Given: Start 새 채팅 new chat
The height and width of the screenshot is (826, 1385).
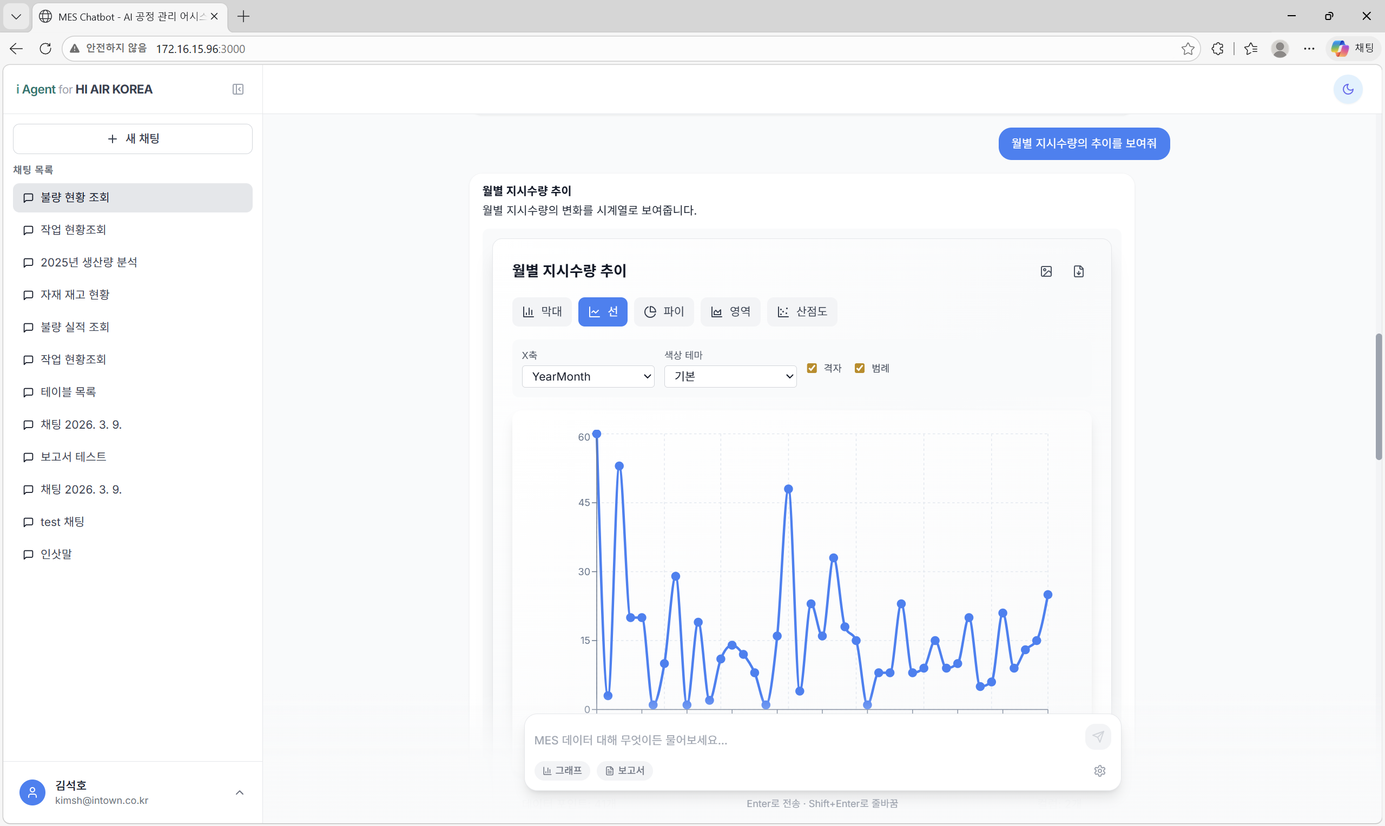Looking at the screenshot, I should [x=133, y=138].
